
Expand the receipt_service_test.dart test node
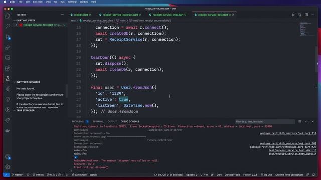coord(16,25)
